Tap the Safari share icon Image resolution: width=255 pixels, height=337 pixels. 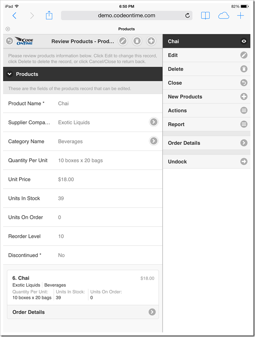(49, 15)
